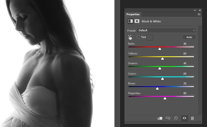Image resolution: width=207 pixels, height=127 pixels.
Task: Click the Greens slider handle
Action: click(x=160, y=69)
